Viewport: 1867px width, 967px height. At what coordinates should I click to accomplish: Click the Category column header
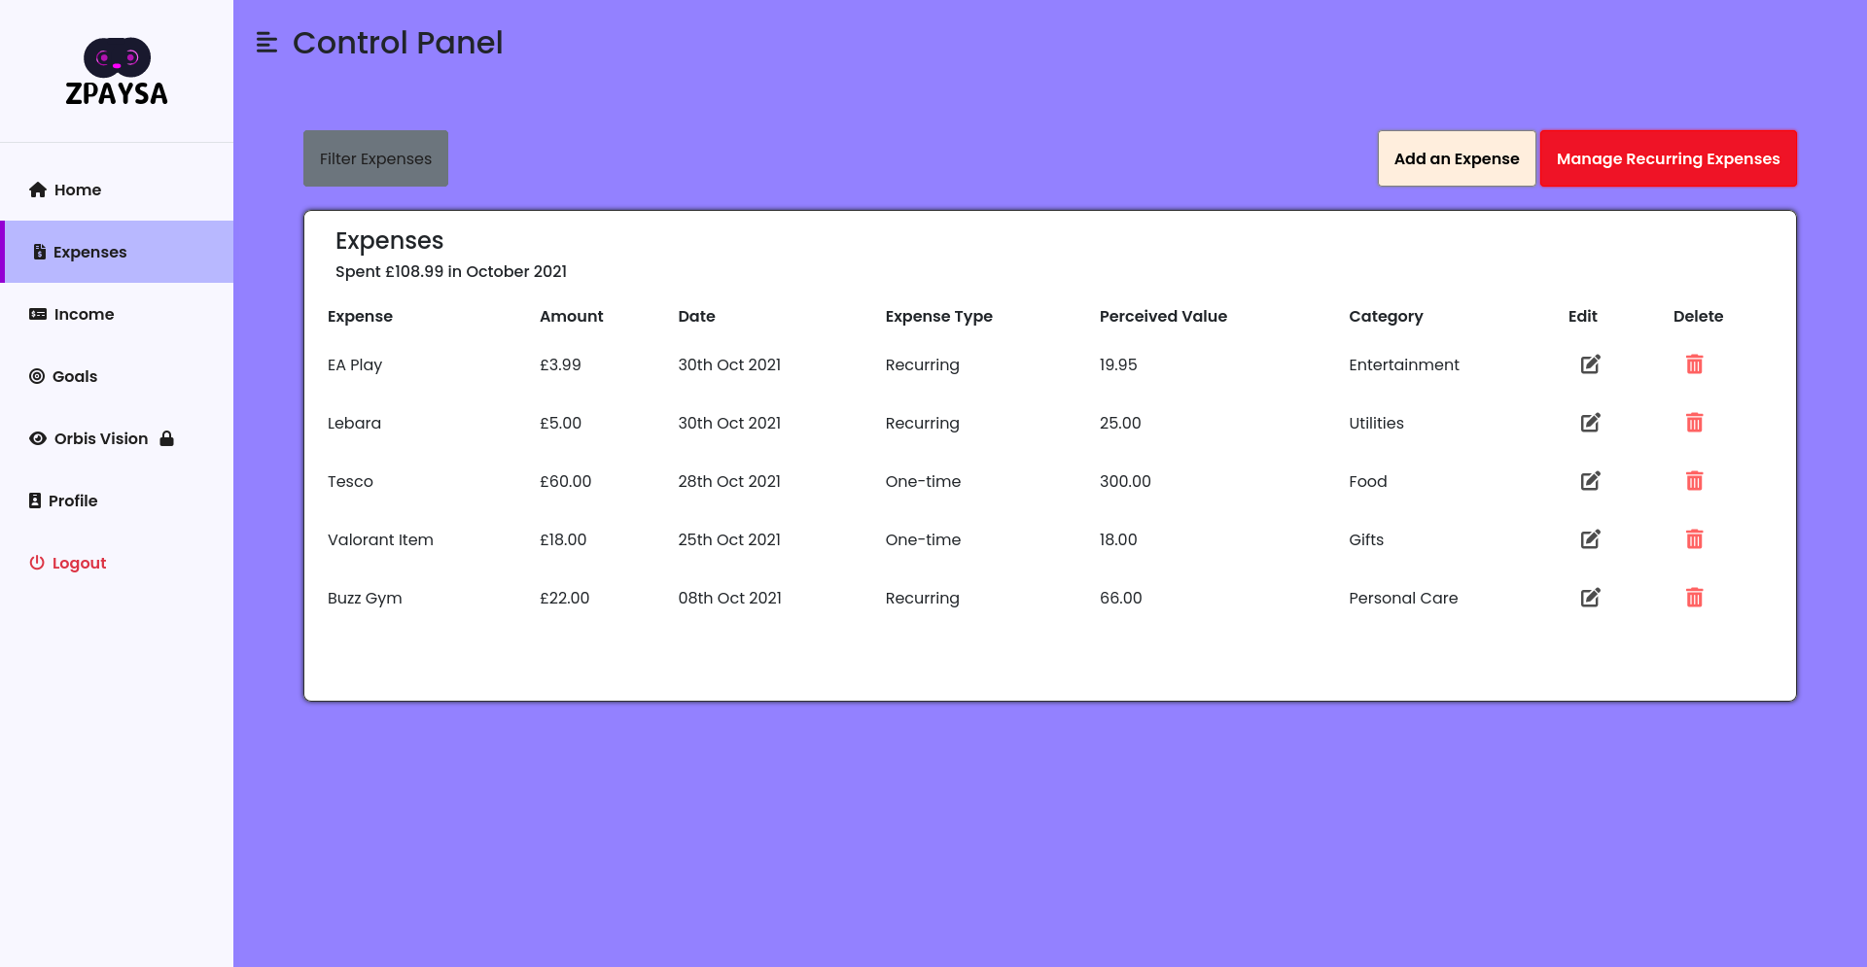[x=1386, y=316]
